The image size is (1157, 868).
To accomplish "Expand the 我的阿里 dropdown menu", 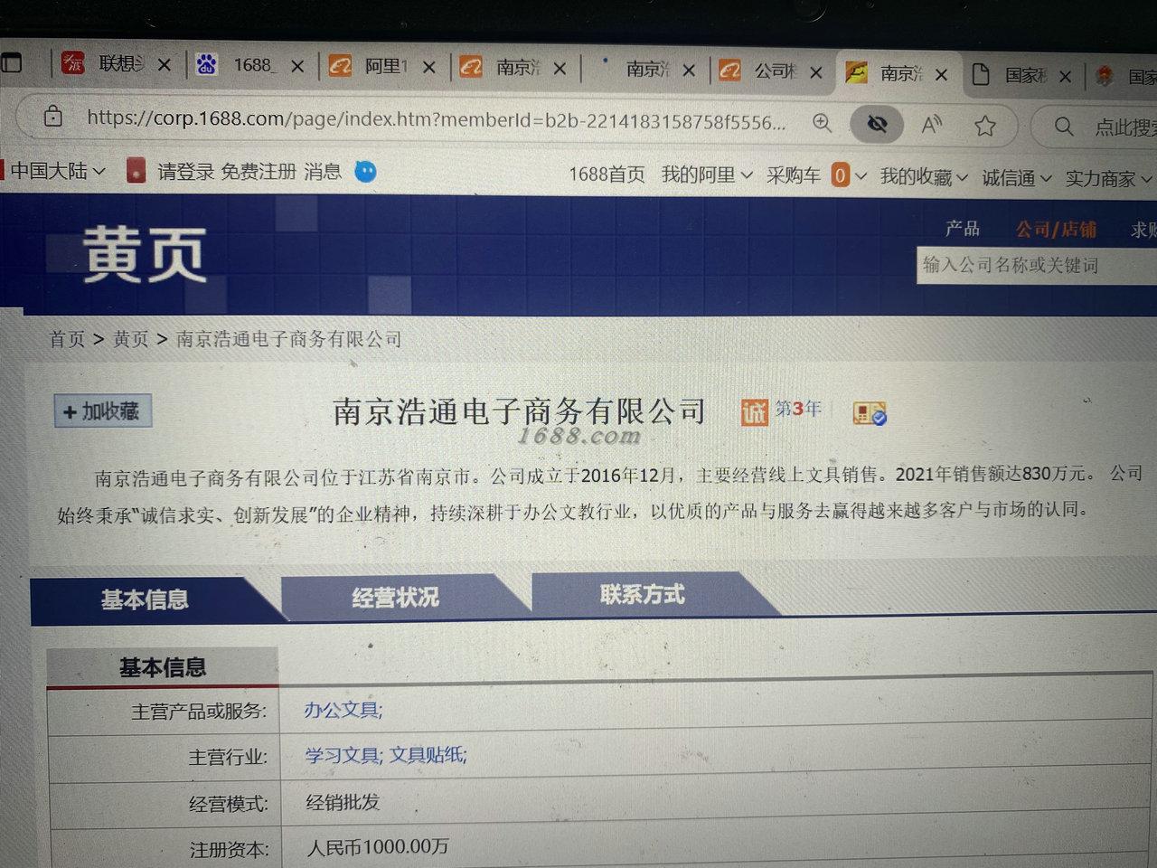I will click(707, 175).
